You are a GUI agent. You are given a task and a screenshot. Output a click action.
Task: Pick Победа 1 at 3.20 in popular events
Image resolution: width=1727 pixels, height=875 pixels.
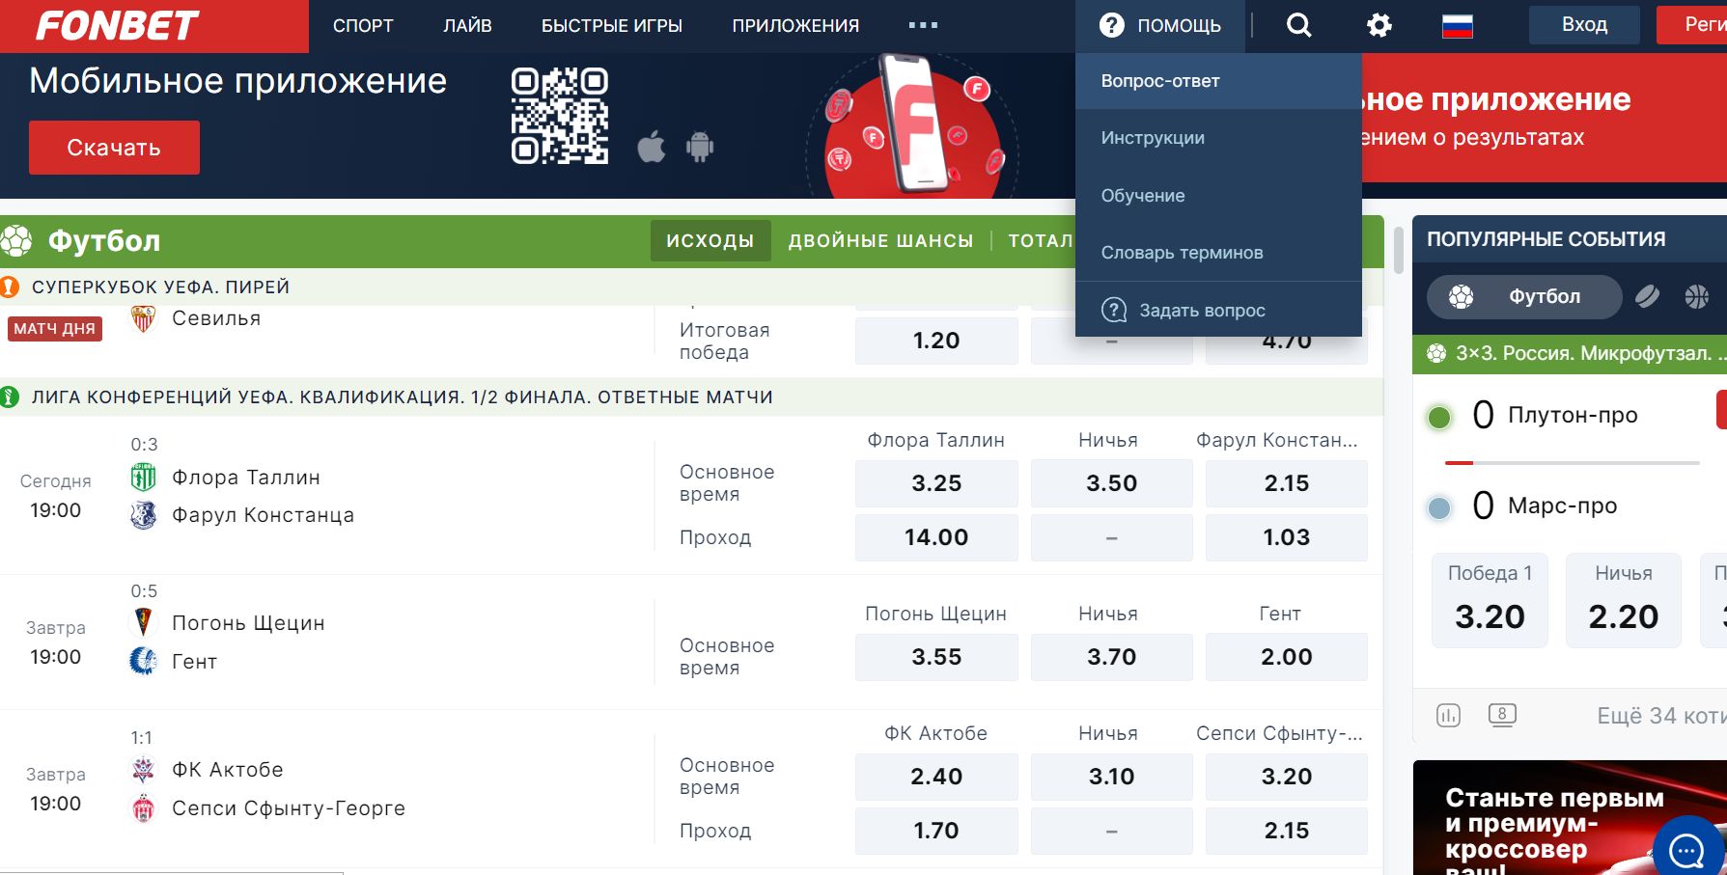(x=1490, y=600)
